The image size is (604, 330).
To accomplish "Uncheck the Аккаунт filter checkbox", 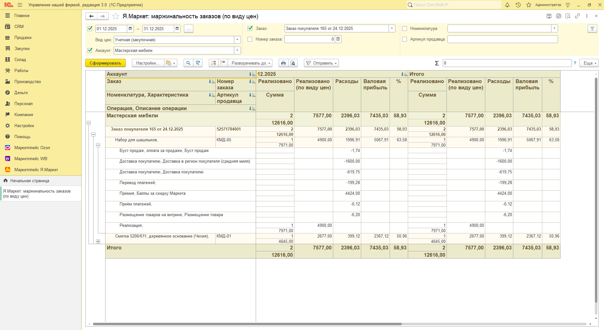I will pos(90,50).
